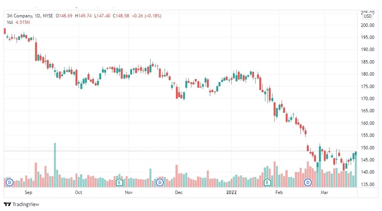
Task: Click the dividend marker in late February
Action: (308, 183)
